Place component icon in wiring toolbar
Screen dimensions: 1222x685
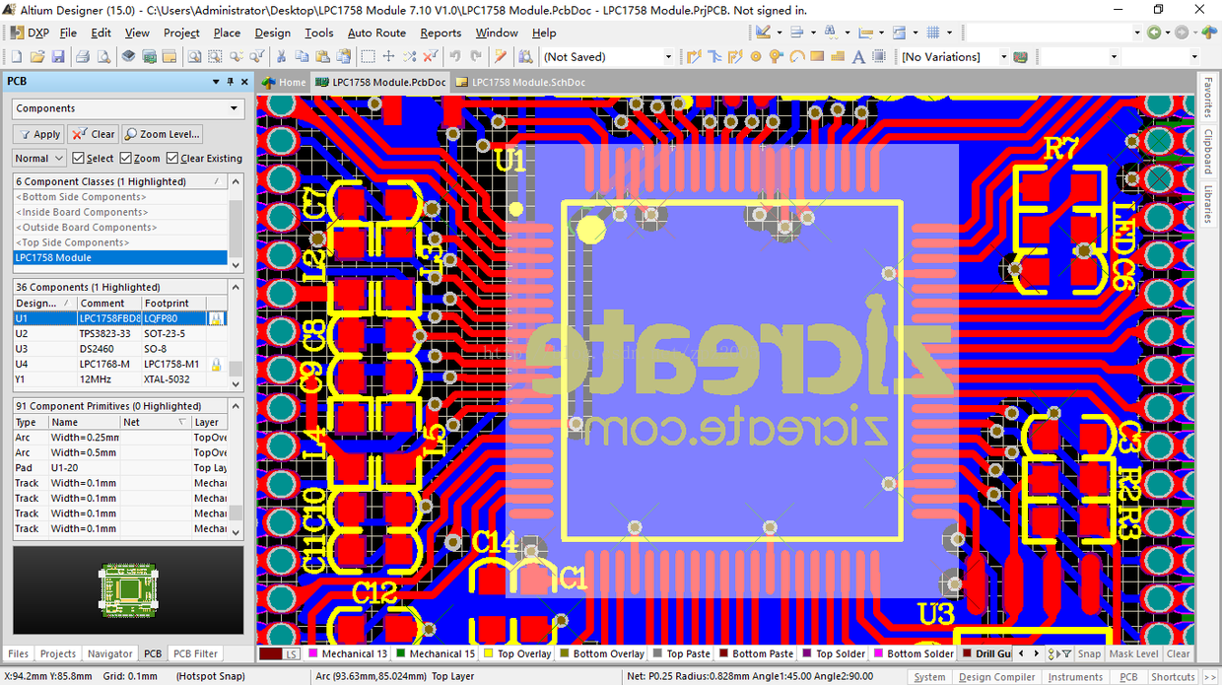878,56
